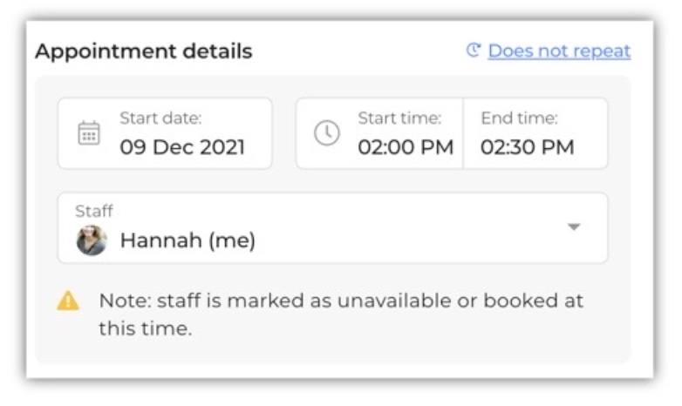Click the calendar icon beside Start date

[89, 133]
